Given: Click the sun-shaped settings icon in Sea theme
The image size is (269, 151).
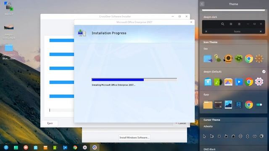Looking at the screenshot, I should (259, 59).
